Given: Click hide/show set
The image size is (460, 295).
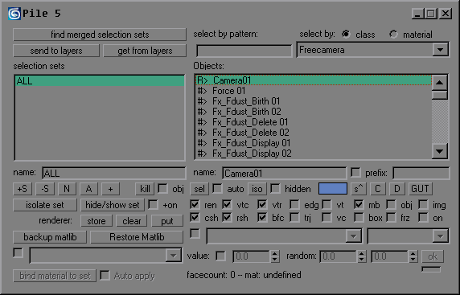Looking at the screenshot, I should click(x=113, y=205).
